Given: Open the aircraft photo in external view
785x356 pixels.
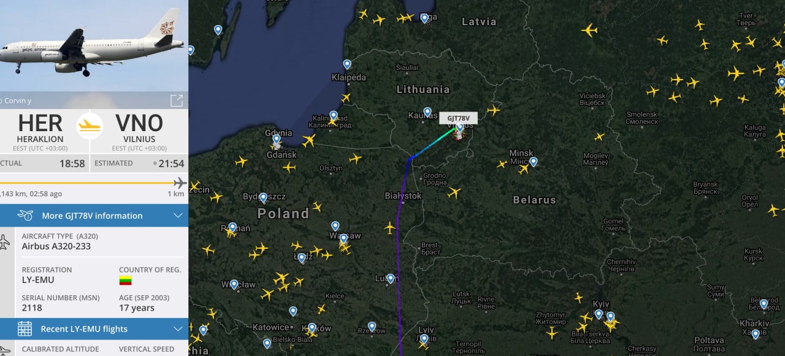Looking at the screenshot, I should 176,100.
